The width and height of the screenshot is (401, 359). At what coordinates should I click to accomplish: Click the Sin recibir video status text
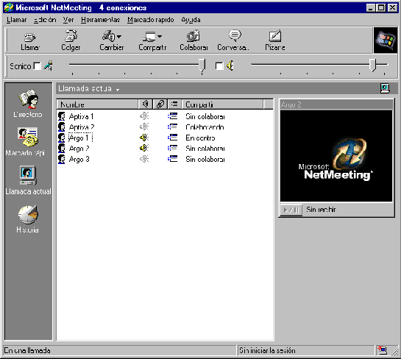pyautogui.click(x=321, y=210)
